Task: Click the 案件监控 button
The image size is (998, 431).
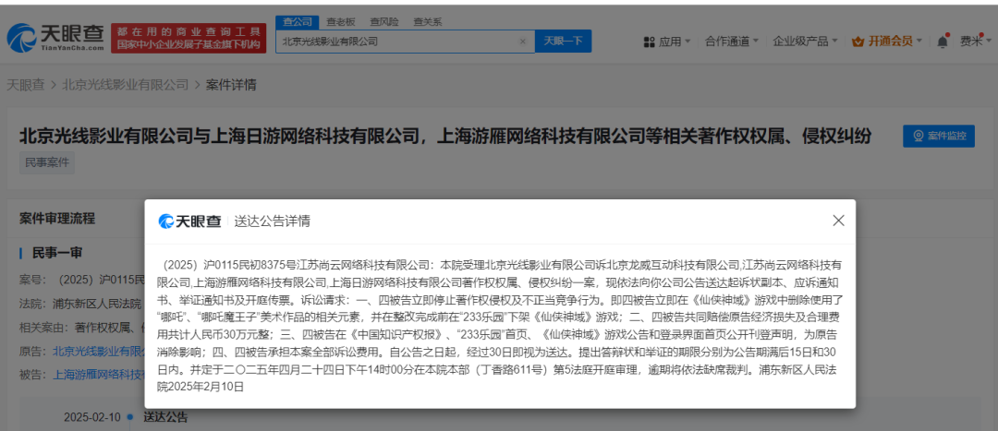Action: tap(939, 136)
